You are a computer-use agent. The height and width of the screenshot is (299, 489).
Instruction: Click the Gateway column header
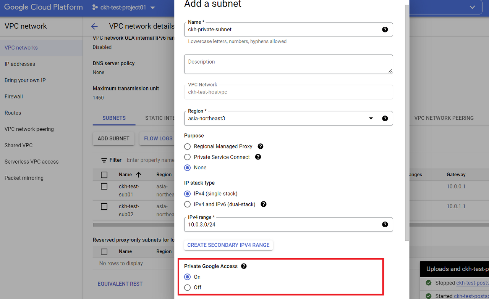(x=456, y=174)
